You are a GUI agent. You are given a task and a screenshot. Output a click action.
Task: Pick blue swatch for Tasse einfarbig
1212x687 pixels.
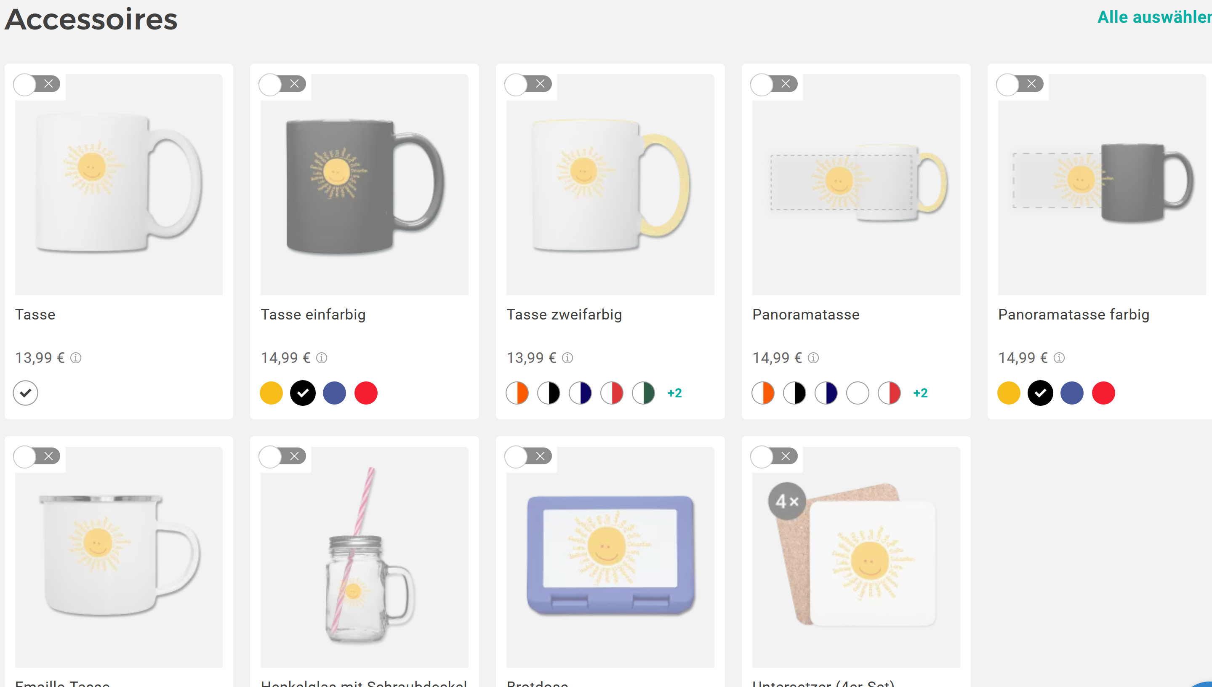(335, 393)
